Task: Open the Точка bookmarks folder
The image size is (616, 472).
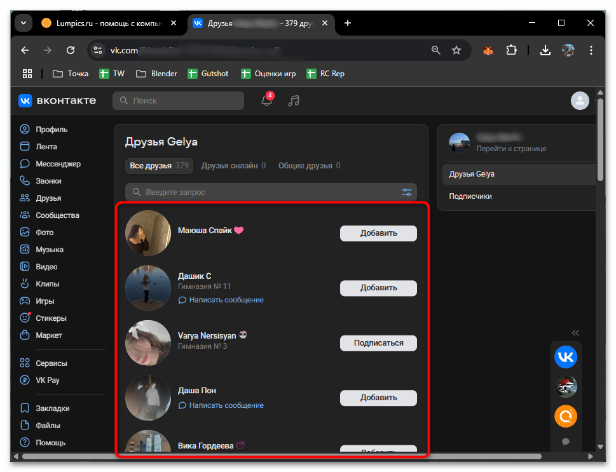Action: [x=71, y=74]
